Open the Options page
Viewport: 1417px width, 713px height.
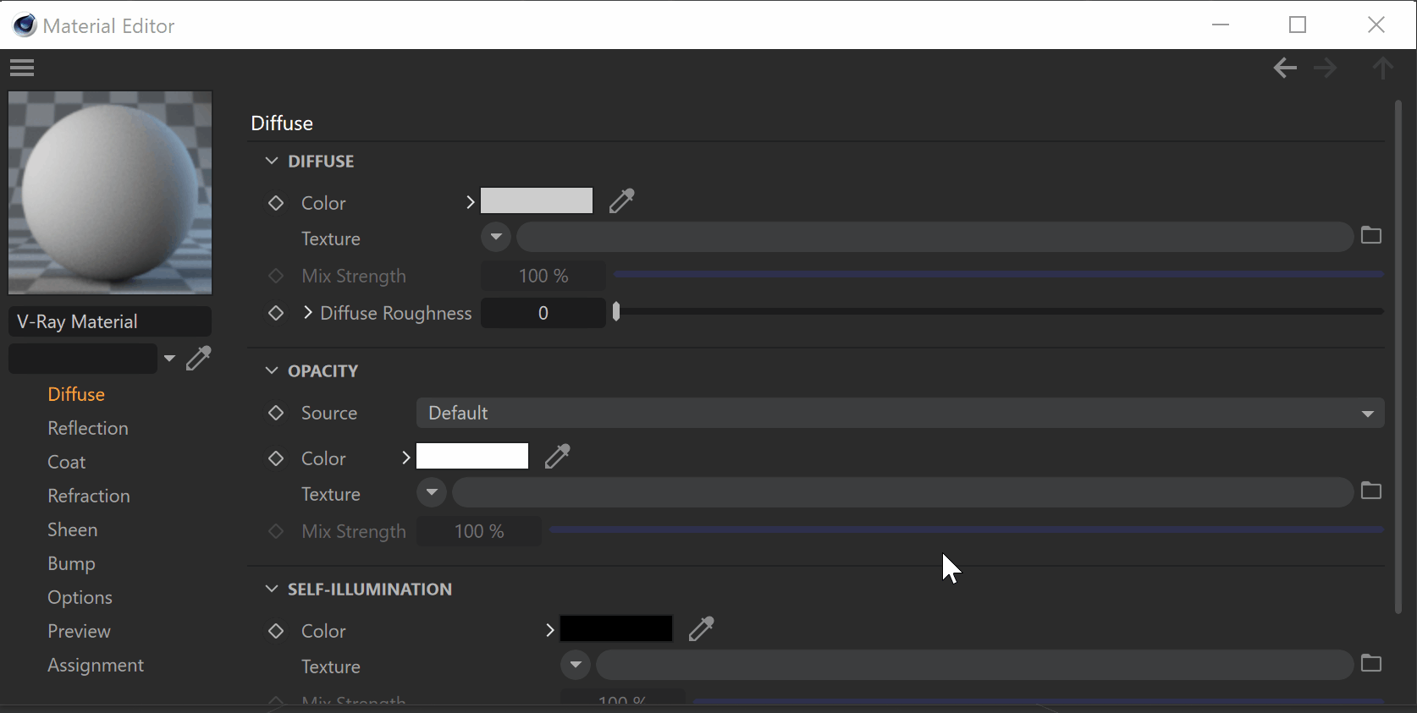pyautogui.click(x=80, y=597)
